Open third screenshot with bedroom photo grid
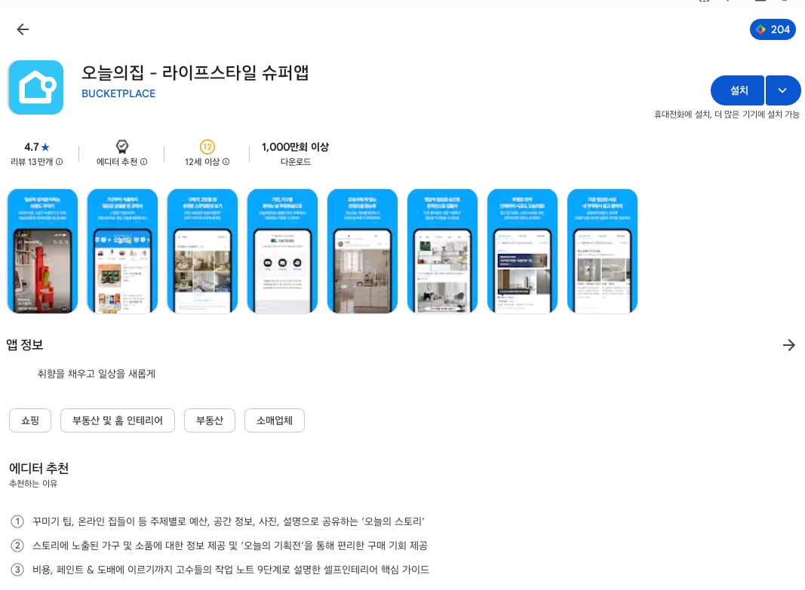This screenshot has width=805, height=590. click(202, 251)
